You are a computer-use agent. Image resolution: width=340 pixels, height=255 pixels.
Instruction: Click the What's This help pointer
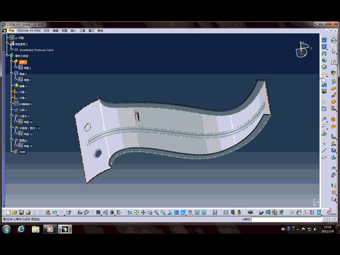pyautogui.click(x=68, y=212)
